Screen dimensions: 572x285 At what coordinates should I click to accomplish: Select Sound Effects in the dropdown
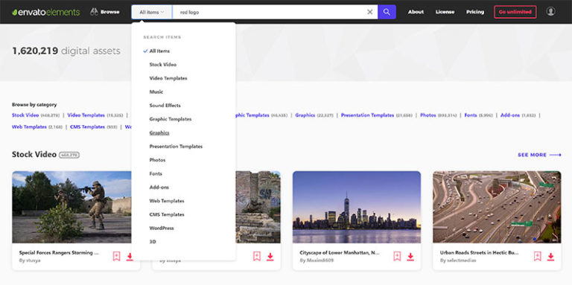pos(165,106)
